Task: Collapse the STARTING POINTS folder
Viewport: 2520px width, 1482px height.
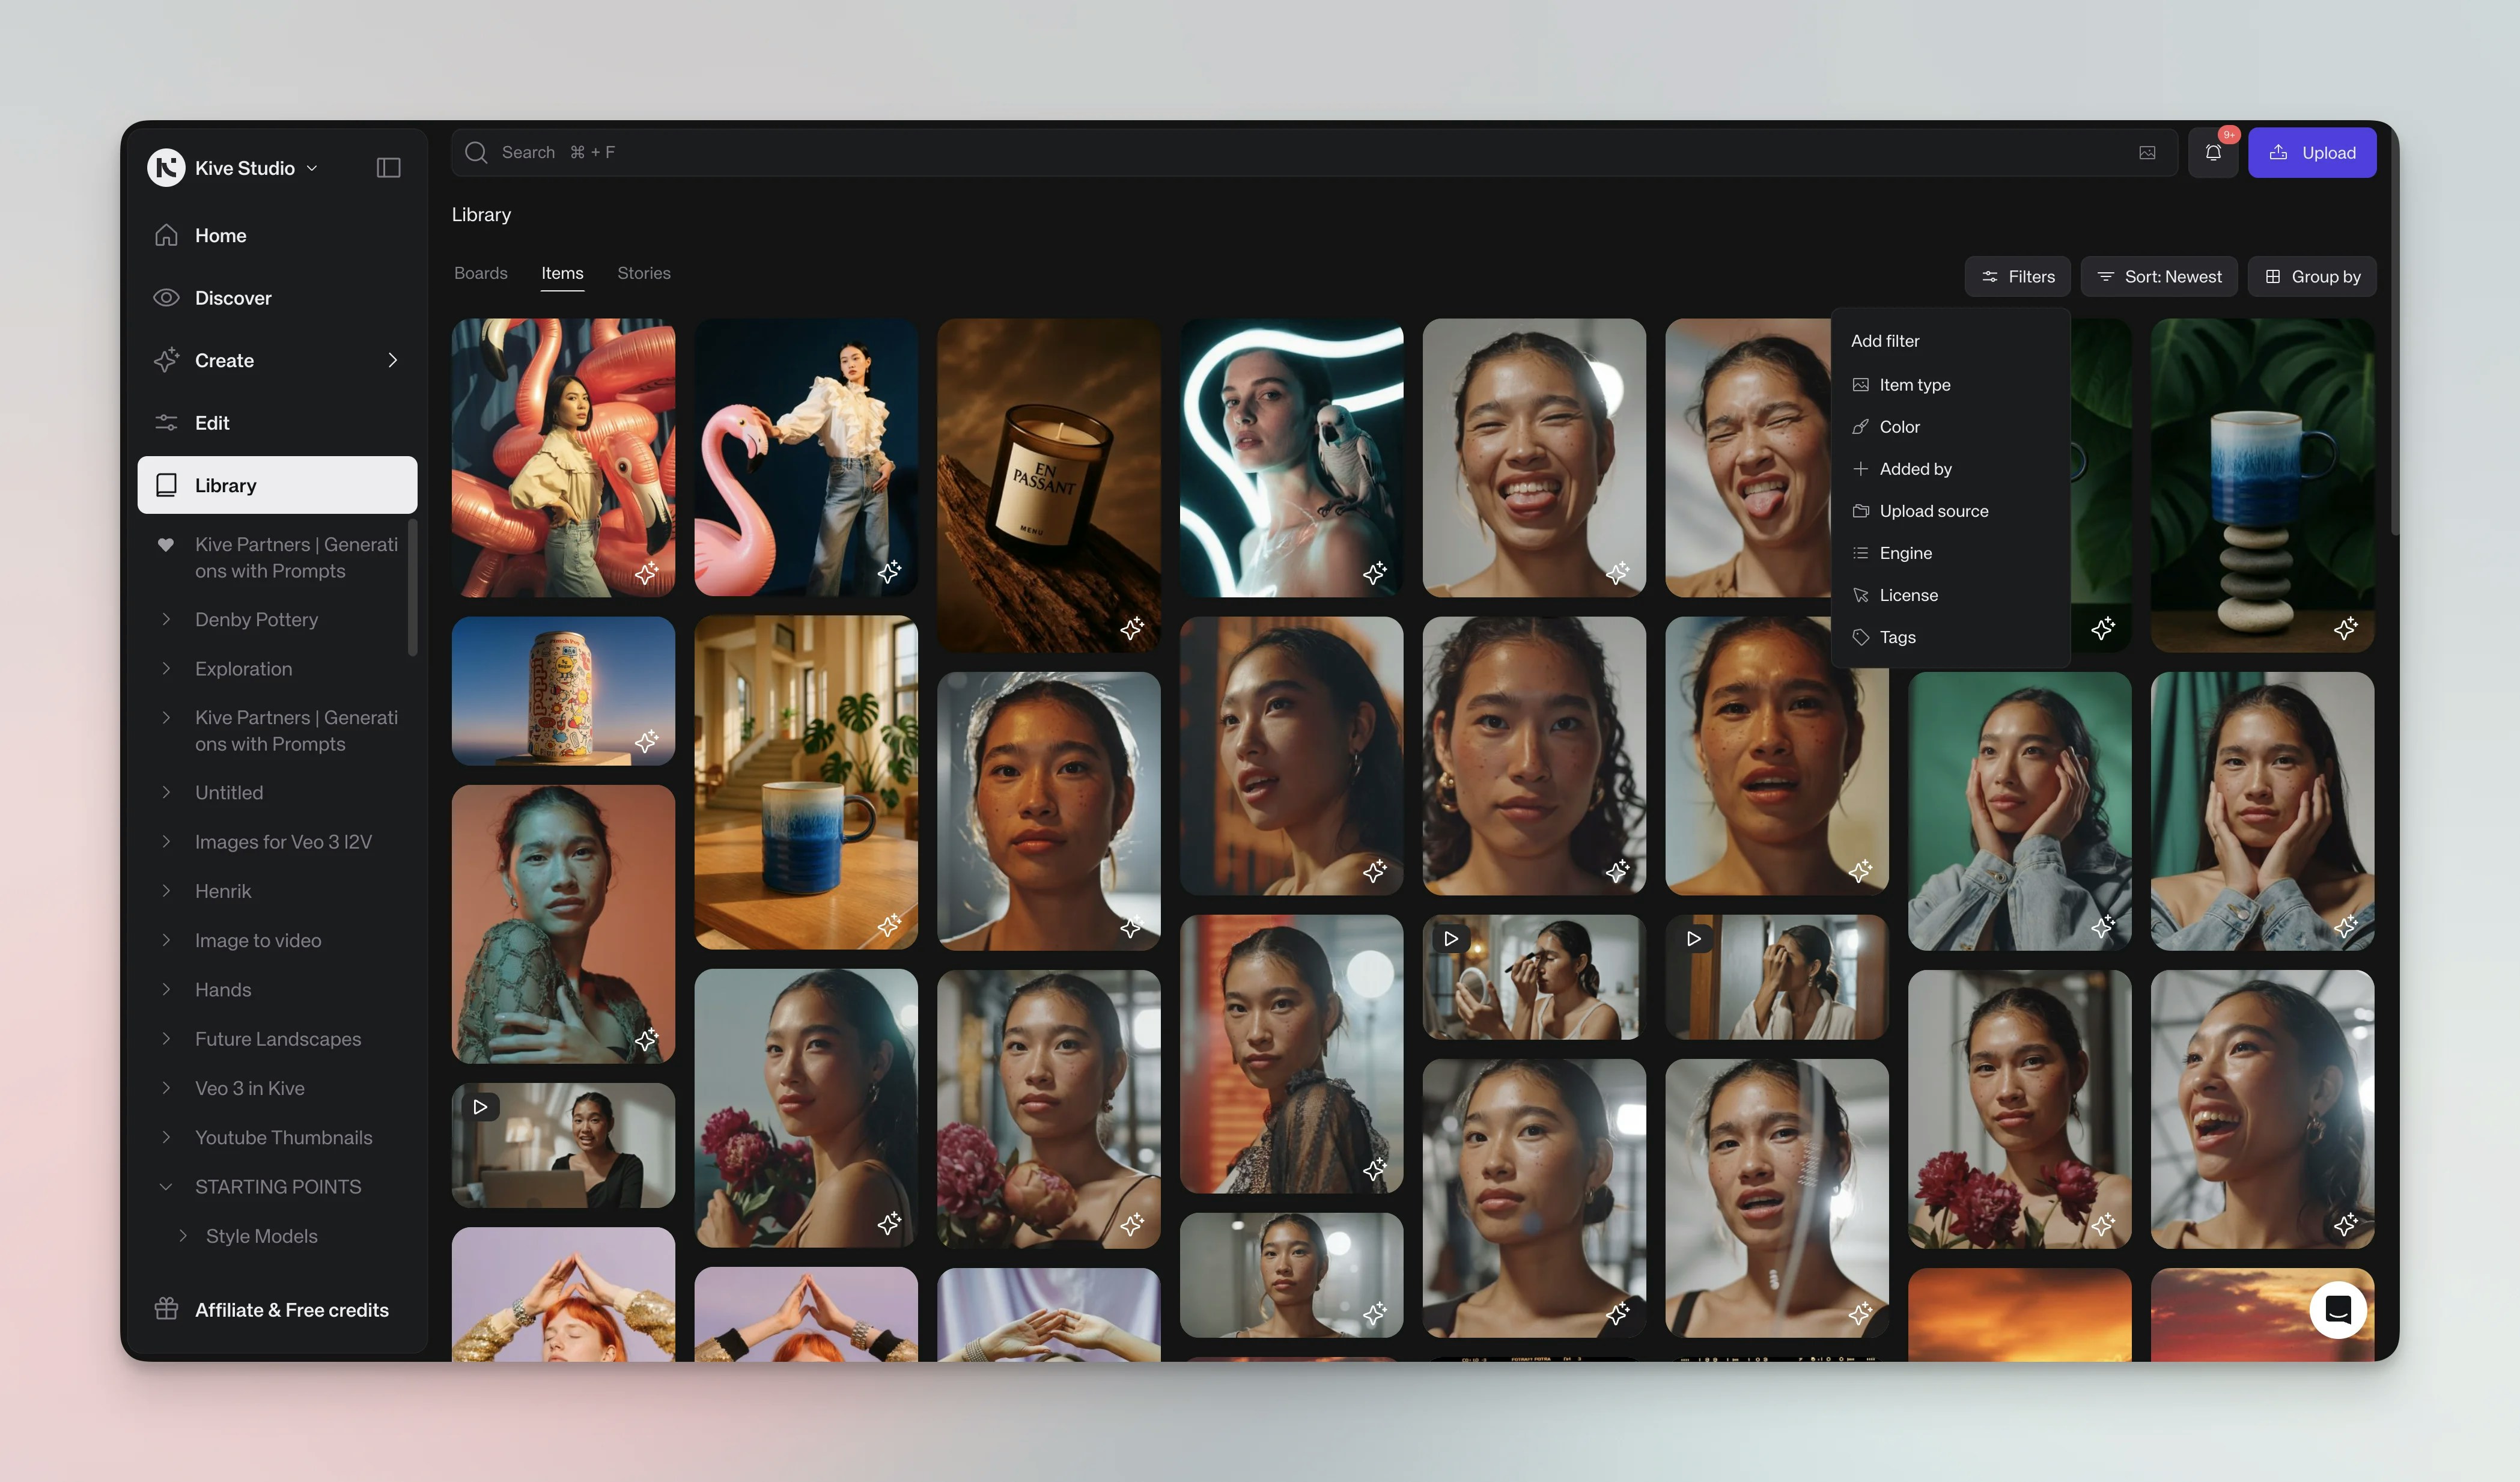Action: click(166, 1187)
